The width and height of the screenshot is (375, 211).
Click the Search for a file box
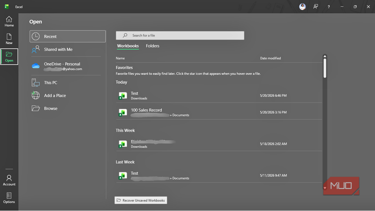point(180,35)
